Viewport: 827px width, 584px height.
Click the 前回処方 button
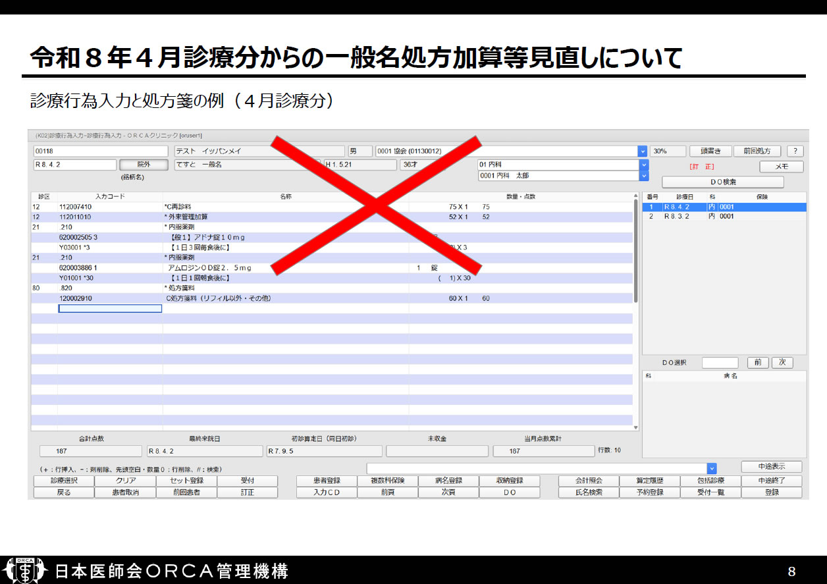tap(757, 151)
